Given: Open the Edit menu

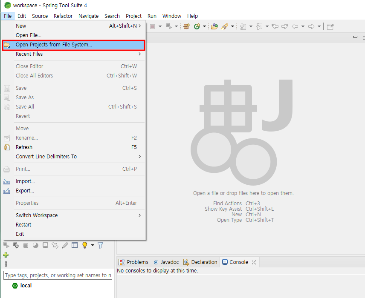Looking at the screenshot, I should coord(22,16).
